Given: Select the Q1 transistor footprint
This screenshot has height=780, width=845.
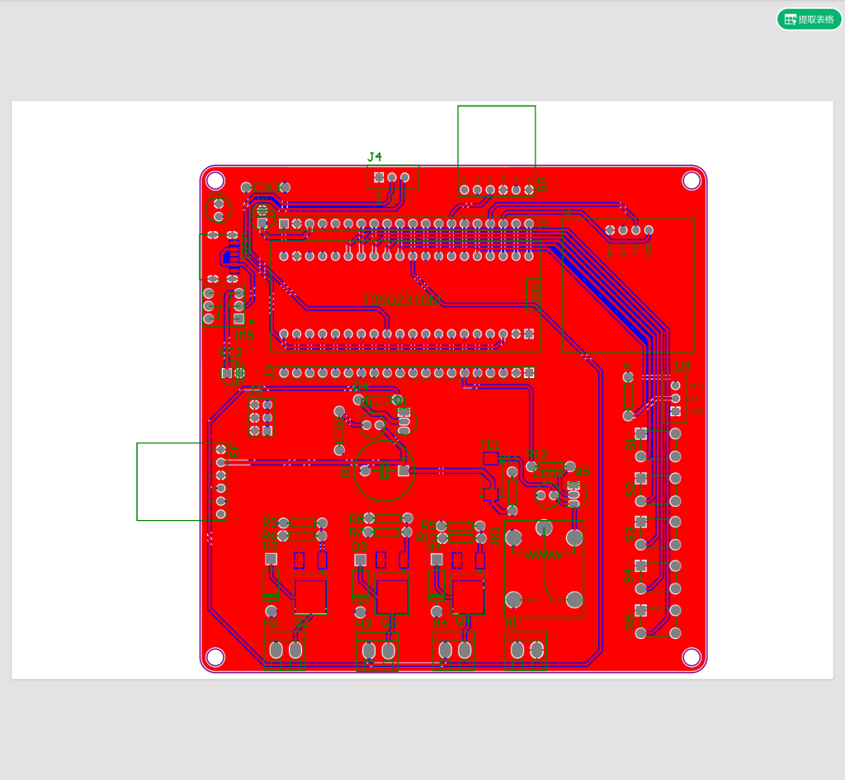Looking at the screenshot, I should pos(404,421).
